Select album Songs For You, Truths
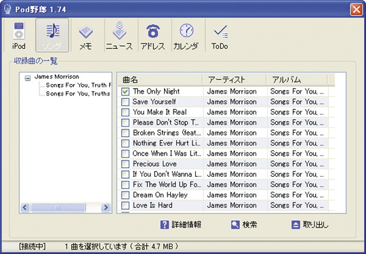This screenshot has width=366, height=254. [x=78, y=93]
